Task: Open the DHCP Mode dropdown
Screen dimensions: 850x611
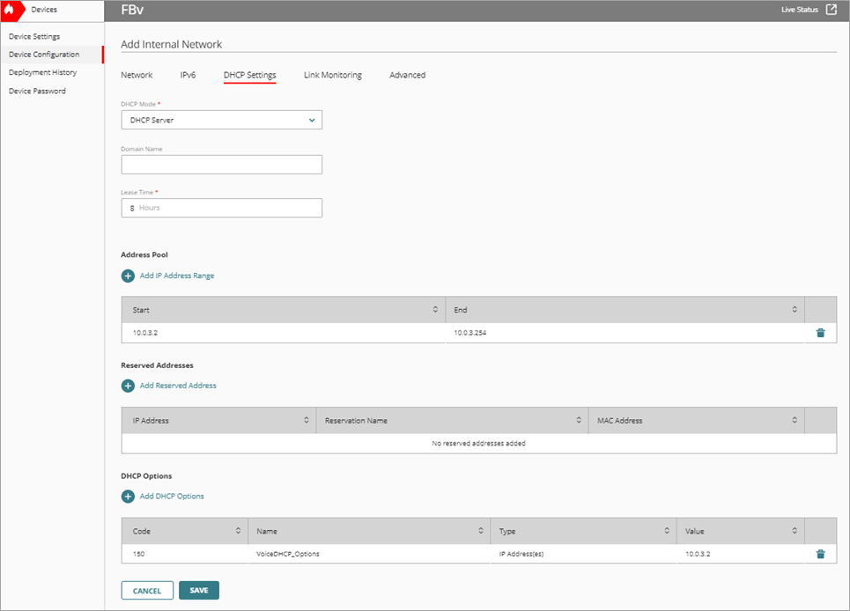Action: pos(221,119)
